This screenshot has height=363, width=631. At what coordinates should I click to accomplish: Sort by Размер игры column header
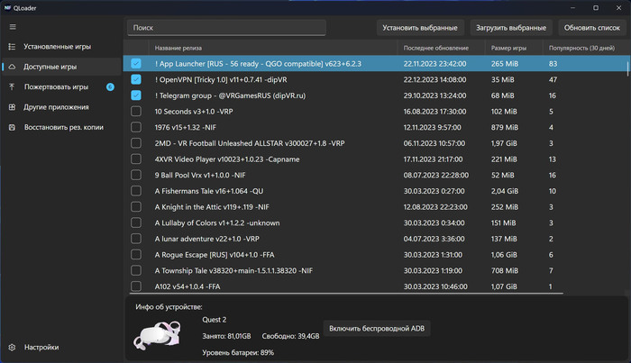coord(509,47)
